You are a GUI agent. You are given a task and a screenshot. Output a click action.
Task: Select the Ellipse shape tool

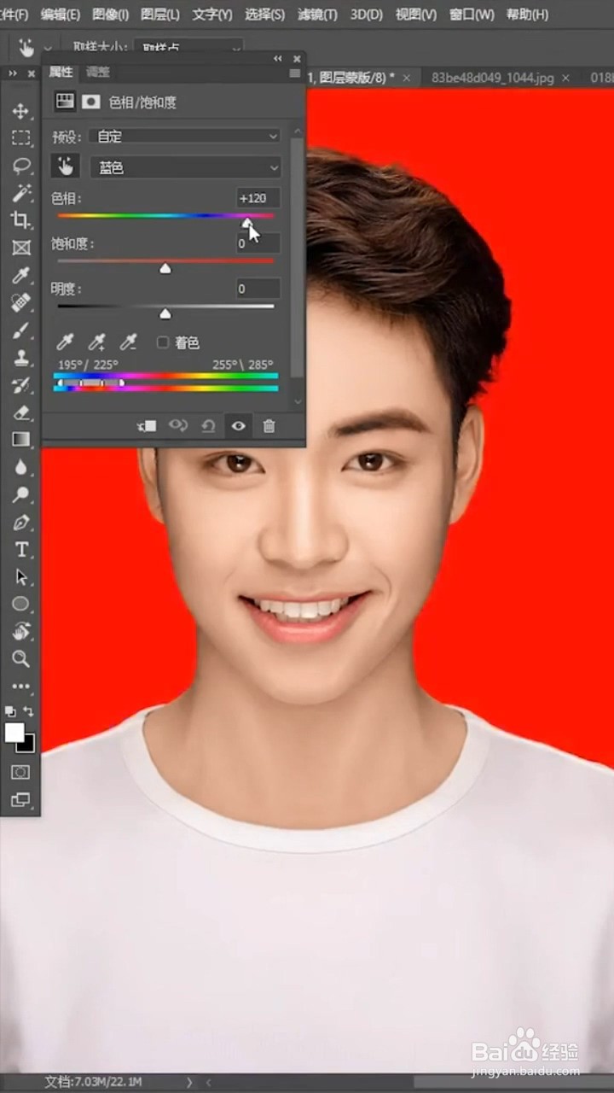[20, 604]
